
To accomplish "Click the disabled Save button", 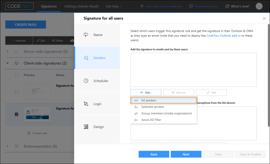I will coord(218,154).
